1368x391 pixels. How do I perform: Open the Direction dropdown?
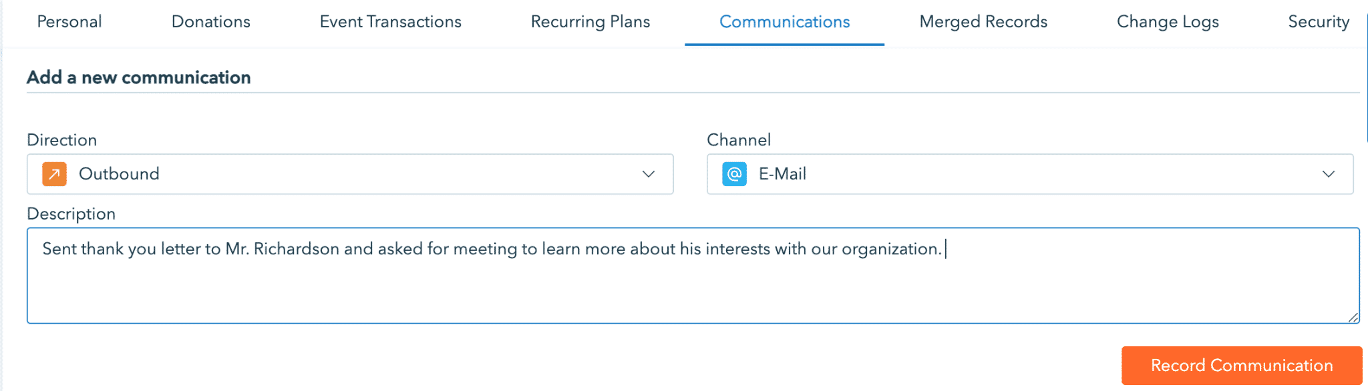334,174
